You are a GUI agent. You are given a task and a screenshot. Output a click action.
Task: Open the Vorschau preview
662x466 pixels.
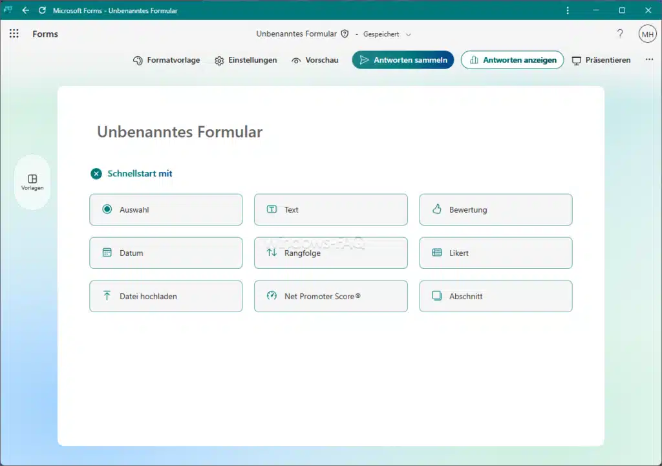[315, 60]
